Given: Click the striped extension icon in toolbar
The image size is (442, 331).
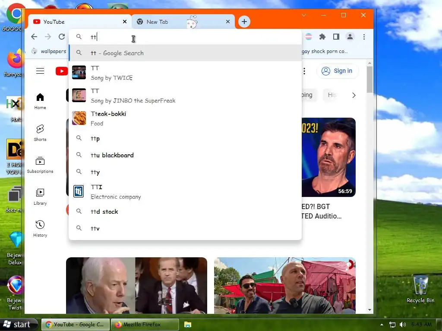Looking at the screenshot, I should [x=309, y=37].
